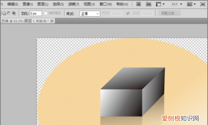The height and width of the screenshot is (125, 208).
Task: Open the 窗口(W) menu
Action: tap(106, 4)
